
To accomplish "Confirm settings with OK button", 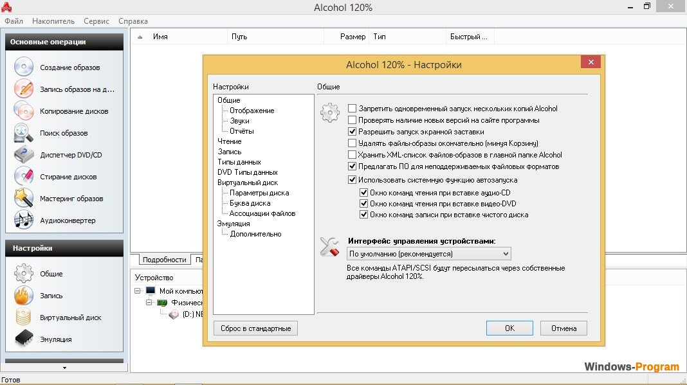I will pos(509,328).
